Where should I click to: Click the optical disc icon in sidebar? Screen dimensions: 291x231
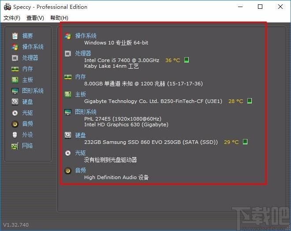[15, 113]
